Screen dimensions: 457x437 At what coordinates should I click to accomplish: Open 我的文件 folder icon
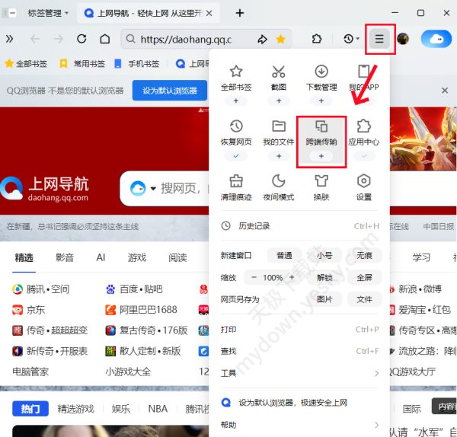click(278, 126)
